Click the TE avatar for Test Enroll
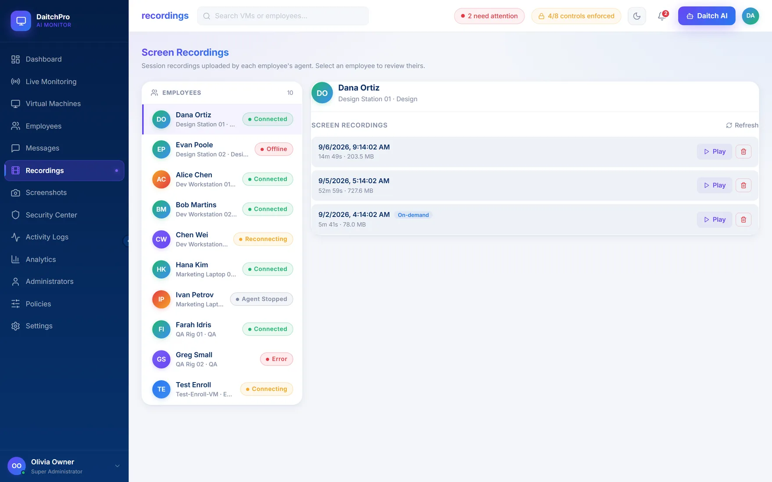Viewport: 772px width, 482px height. coord(161,390)
